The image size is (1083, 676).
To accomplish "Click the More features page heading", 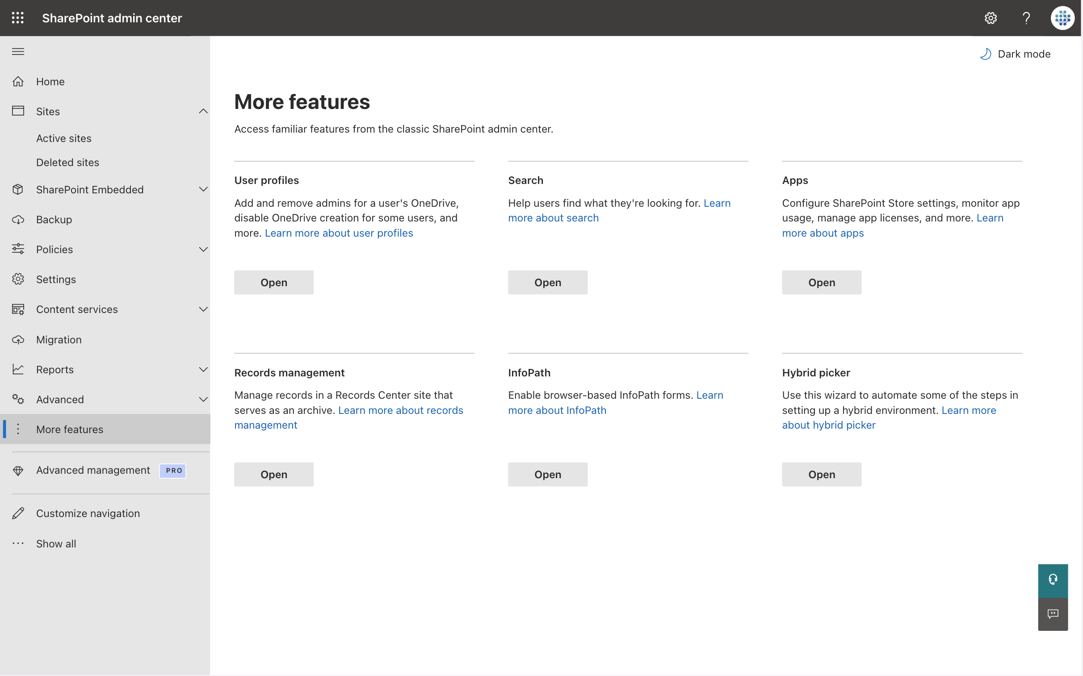I will tap(302, 101).
